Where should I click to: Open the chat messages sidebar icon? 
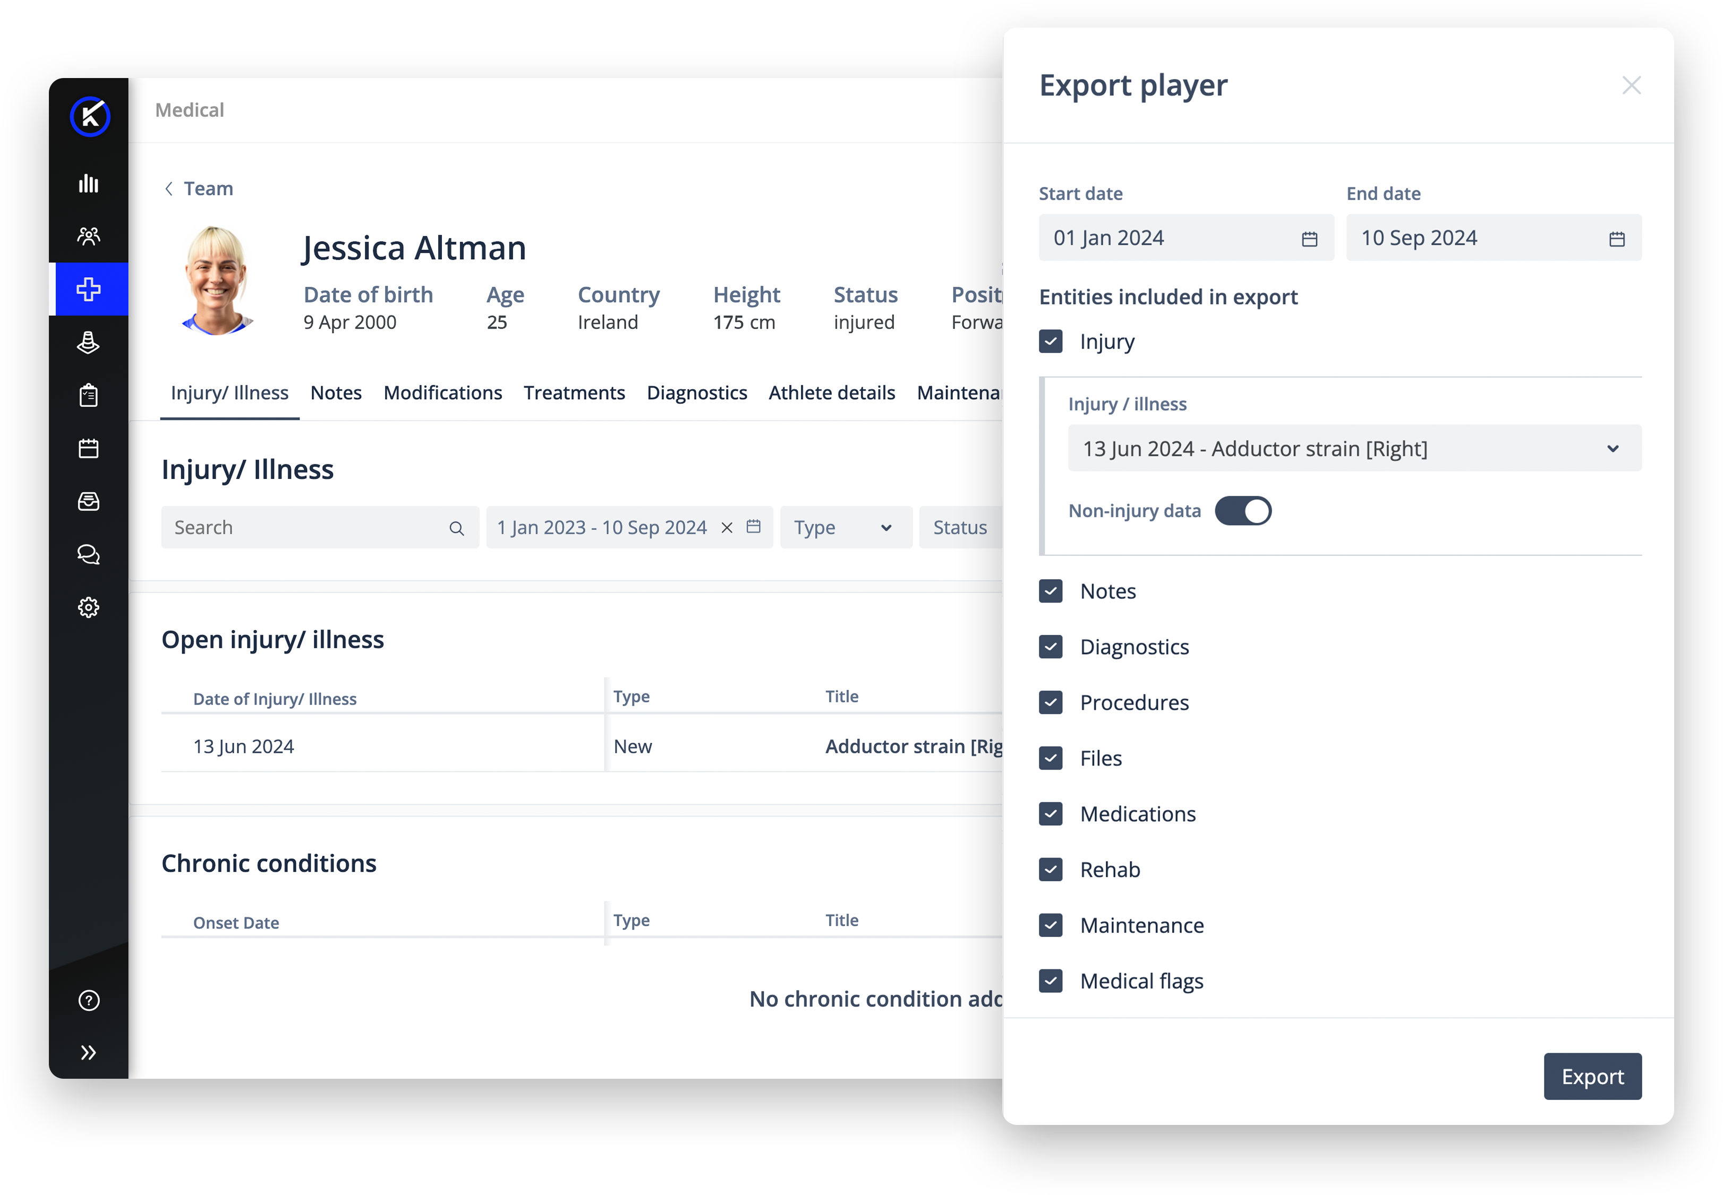[88, 555]
